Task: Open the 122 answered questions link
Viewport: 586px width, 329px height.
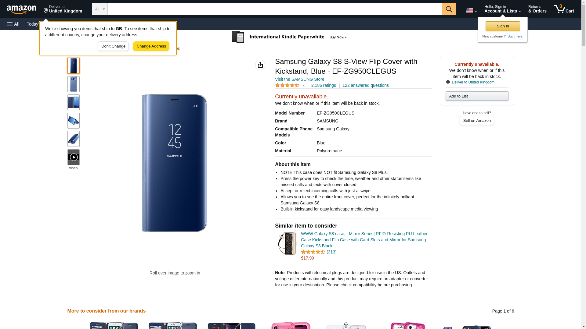Action: point(365,86)
